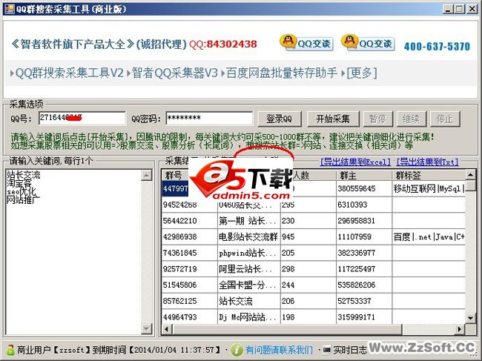482x361 pixels.
Task: Click results grid scroll down arrow
Action: (x=471, y=318)
